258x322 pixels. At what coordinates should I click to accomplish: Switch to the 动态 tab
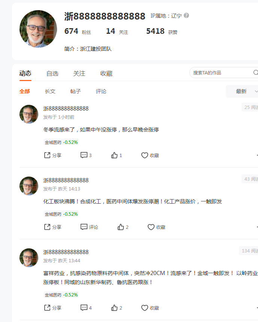[x=25, y=73]
